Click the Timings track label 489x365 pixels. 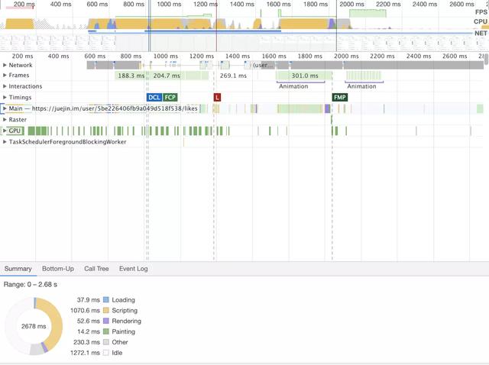click(20, 98)
